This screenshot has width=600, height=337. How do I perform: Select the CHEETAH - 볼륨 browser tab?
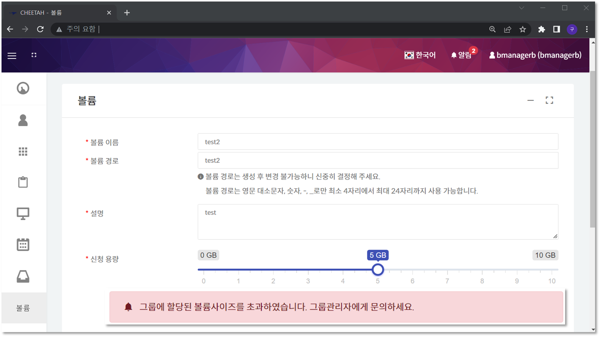pyautogui.click(x=61, y=13)
